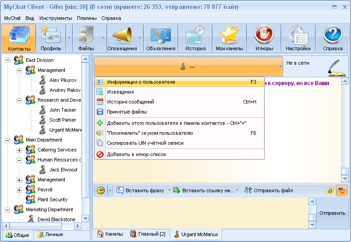Viewport: 351px width, 242px height.
Task: Click the smiley emoticon button
Action: pyautogui.click(x=101, y=190)
